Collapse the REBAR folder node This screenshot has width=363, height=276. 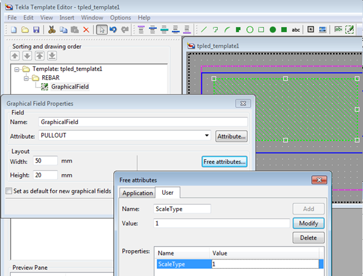(x=27, y=78)
